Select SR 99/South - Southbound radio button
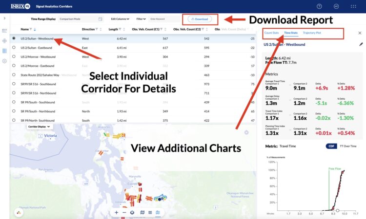Viewport: 366px width, 219px height. point(14,102)
